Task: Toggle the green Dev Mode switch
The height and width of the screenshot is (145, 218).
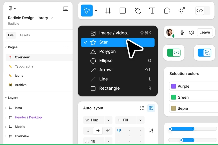Action: click(174, 53)
